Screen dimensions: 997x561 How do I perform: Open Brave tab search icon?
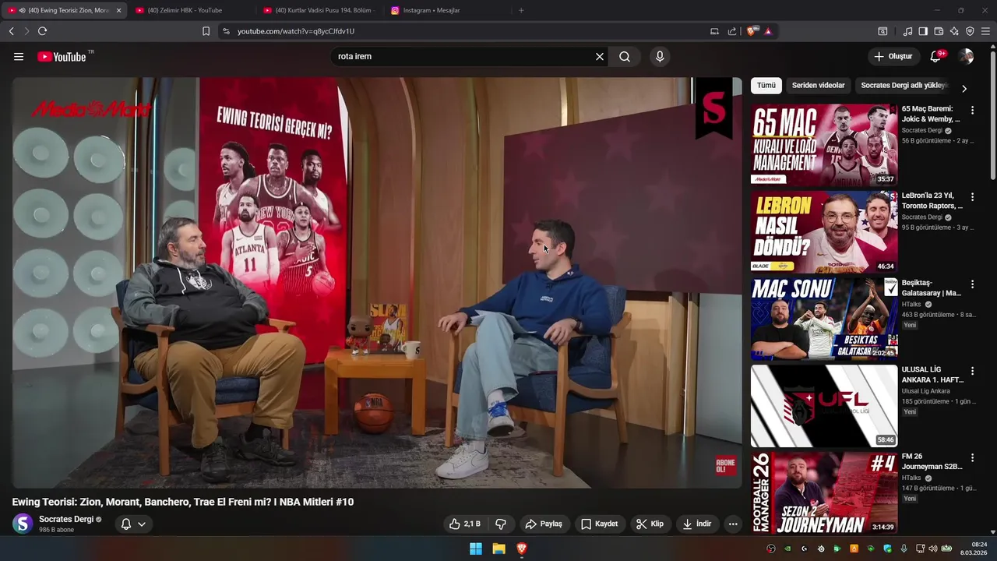click(883, 31)
